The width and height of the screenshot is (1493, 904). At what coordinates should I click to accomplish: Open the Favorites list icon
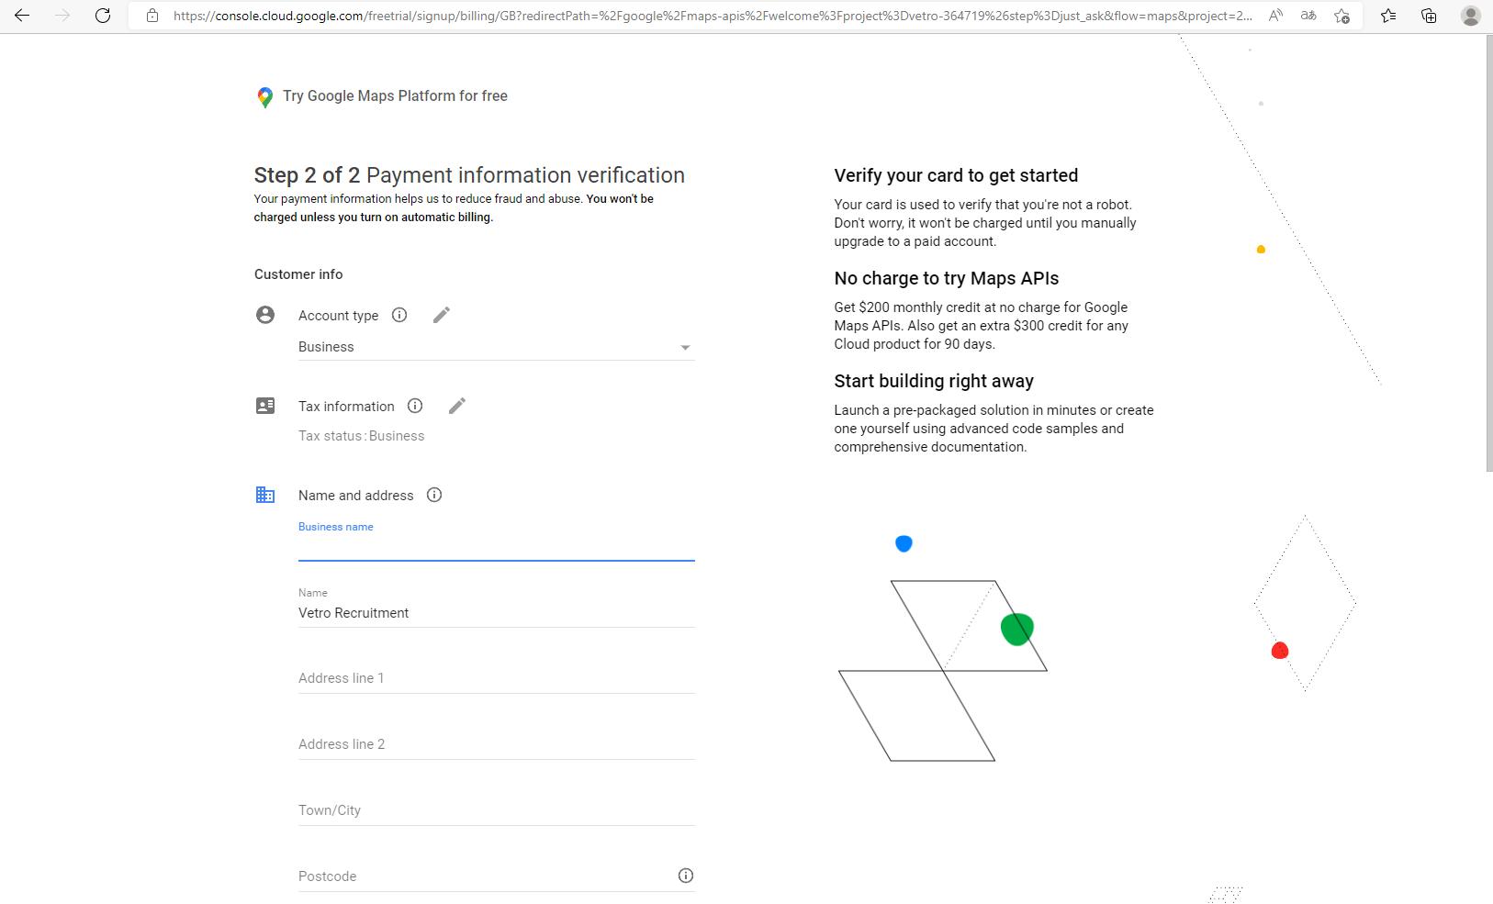point(1388,16)
